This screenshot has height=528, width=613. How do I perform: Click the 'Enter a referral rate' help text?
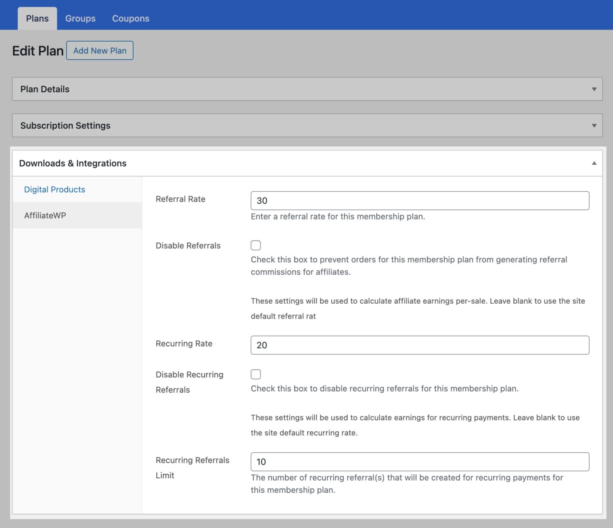pos(338,217)
